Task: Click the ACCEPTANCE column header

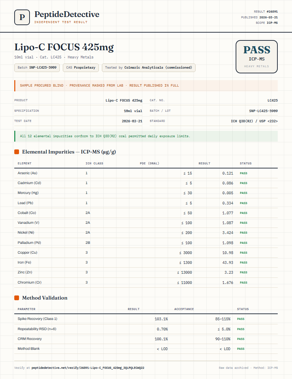Action: tap(184, 309)
